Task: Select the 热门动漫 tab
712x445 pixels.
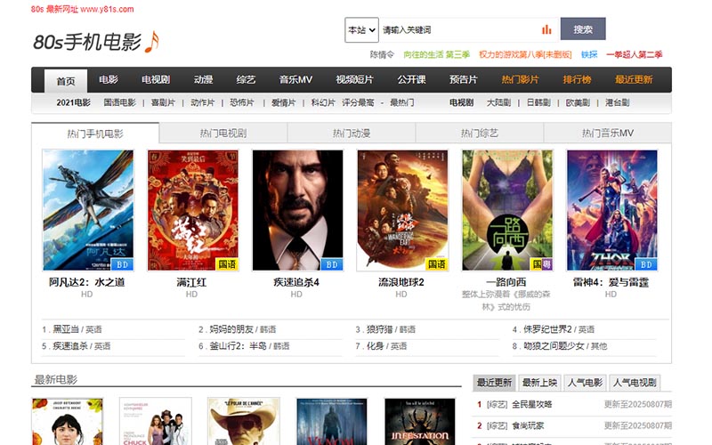Action: (351, 133)
